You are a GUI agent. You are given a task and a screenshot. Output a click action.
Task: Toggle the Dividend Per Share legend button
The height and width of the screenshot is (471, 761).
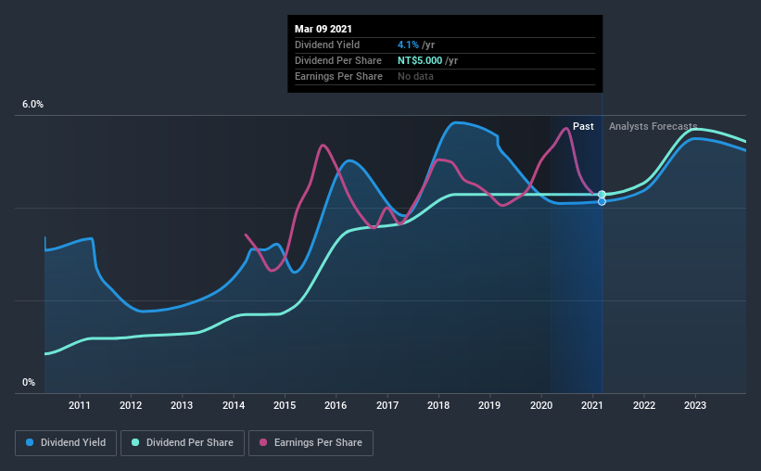[x=183, y=443]
